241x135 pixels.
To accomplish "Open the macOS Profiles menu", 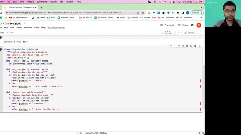I will [x=53, y=2].
